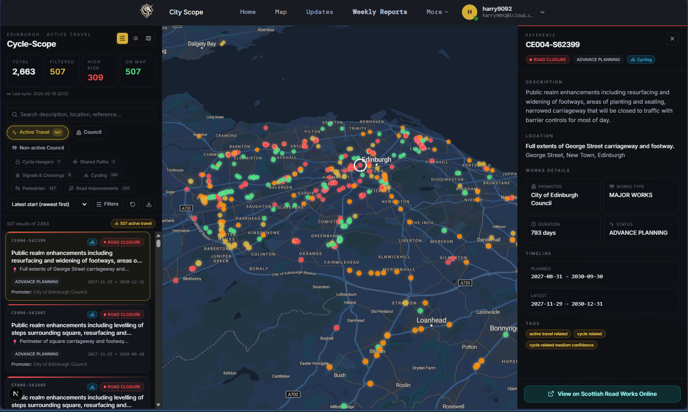This screenshot has height=412, width=688.
Task: Expand the user account chevron menu
Action: tap(542, 12)
